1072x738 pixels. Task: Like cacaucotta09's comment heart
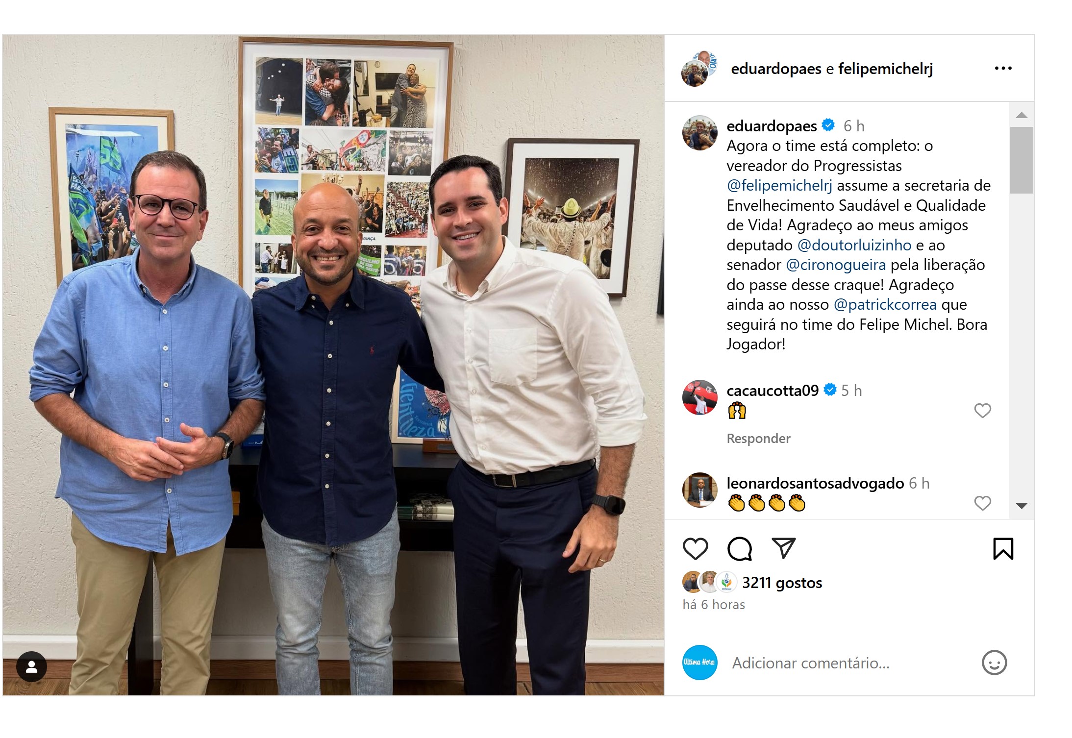[x=982, y=411]
